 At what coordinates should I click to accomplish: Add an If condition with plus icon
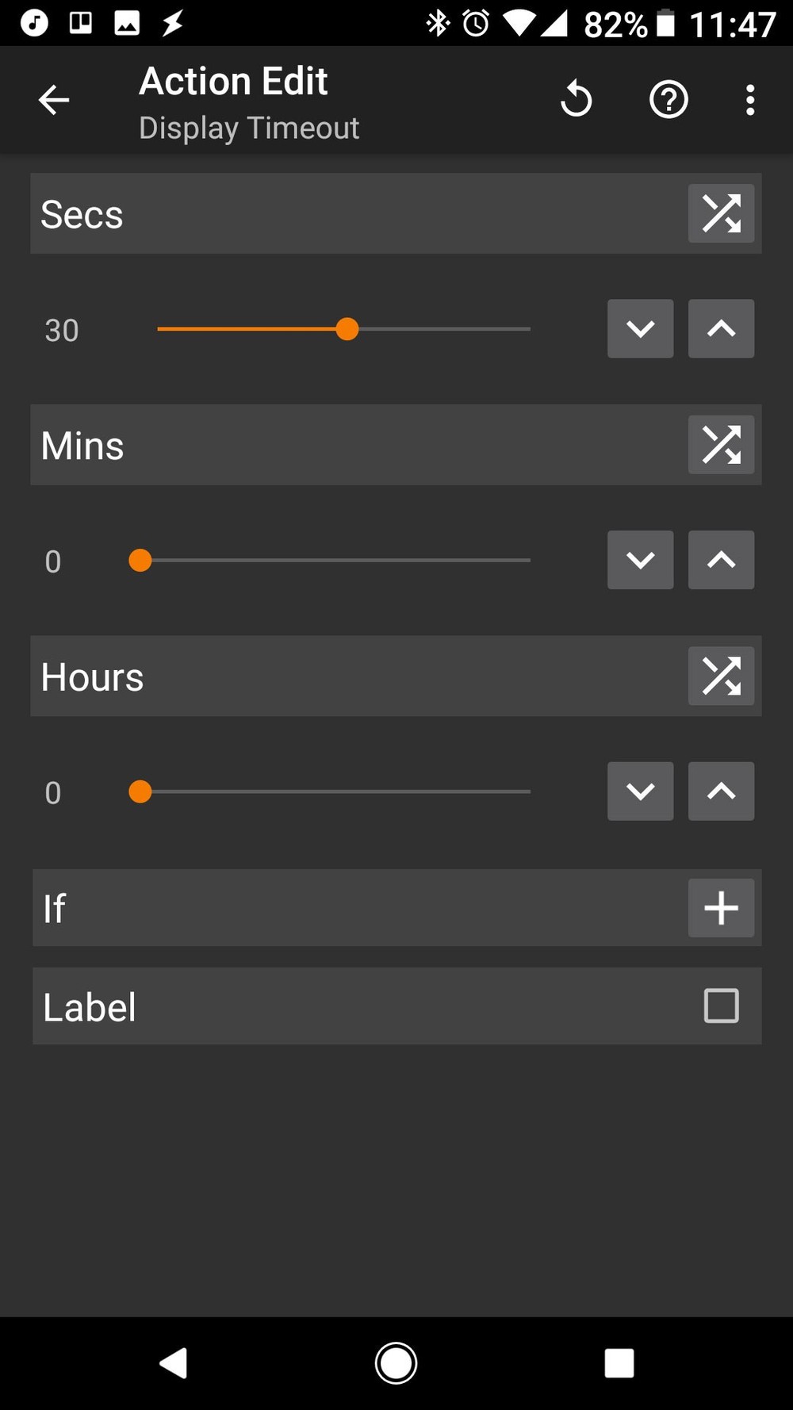pos(721,908)
